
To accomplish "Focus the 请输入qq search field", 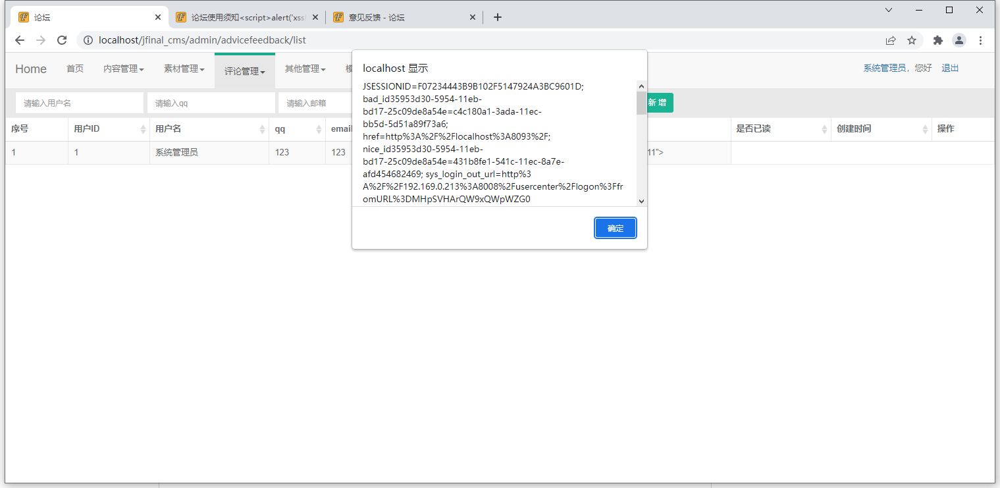I will [211, 103].
